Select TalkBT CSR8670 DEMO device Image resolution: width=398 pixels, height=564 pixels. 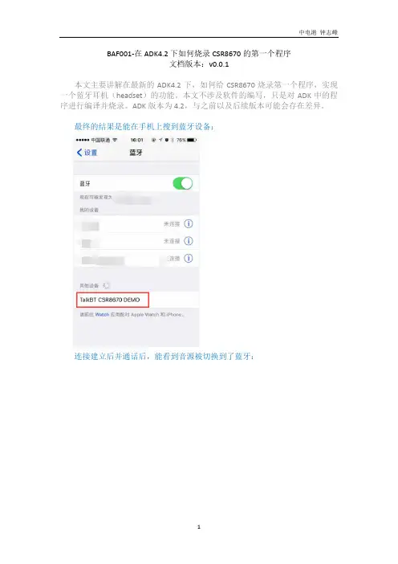pyautogui.click(x=136, y=300)
